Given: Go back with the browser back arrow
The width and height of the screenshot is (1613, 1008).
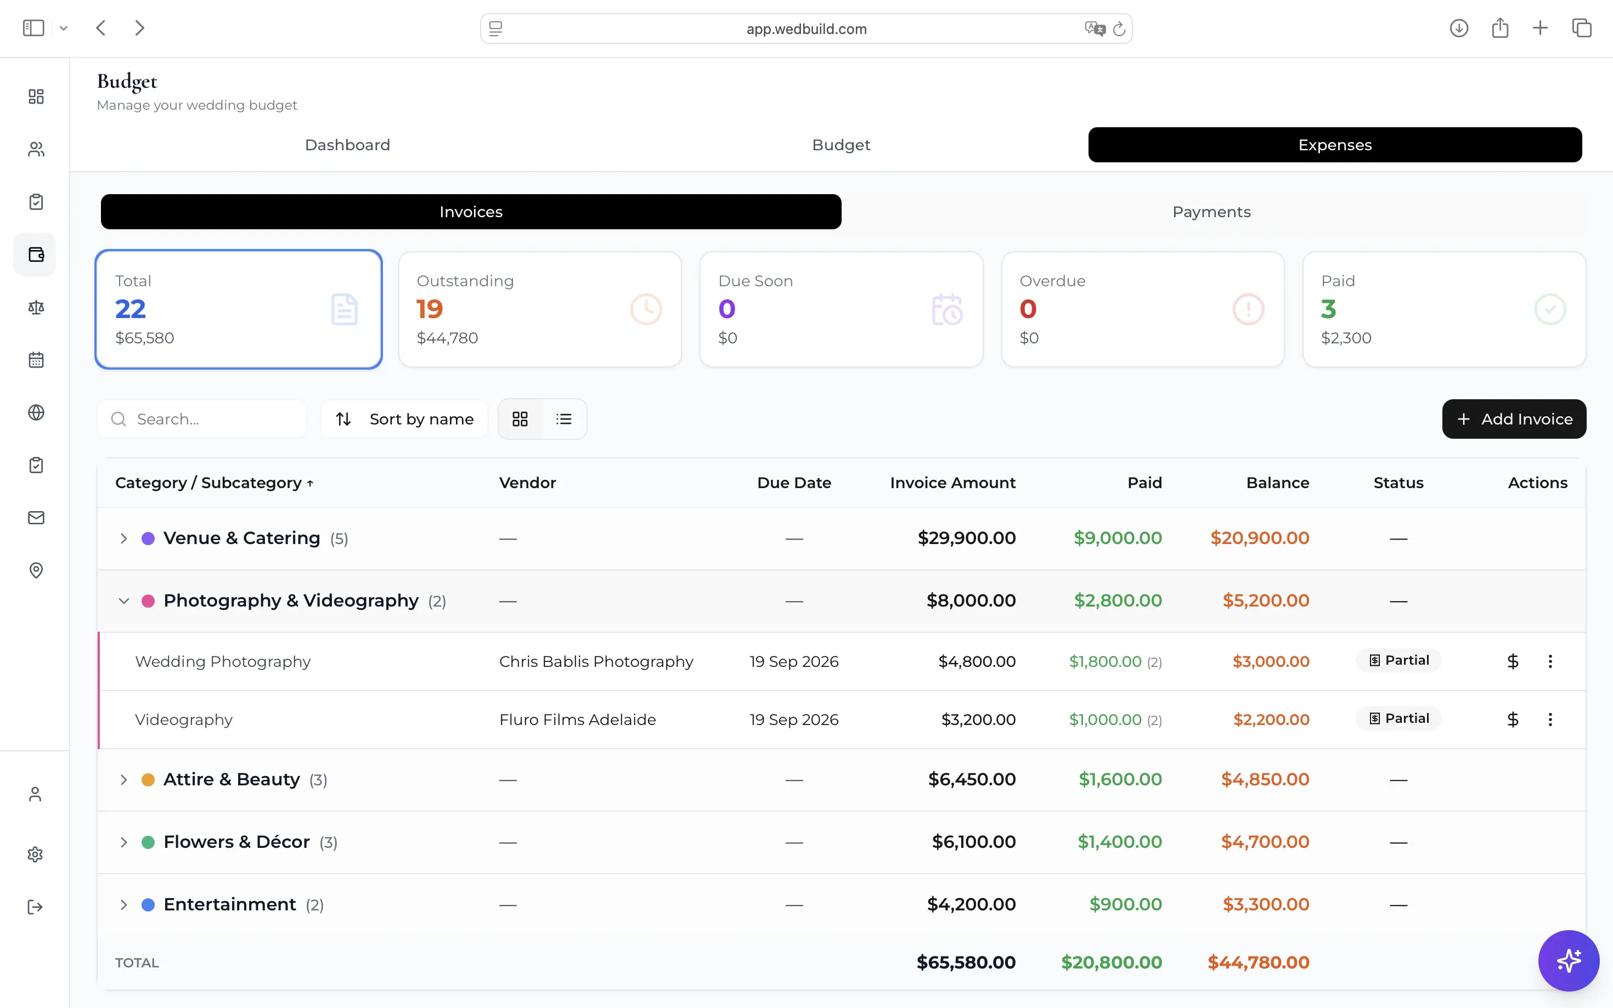Looking at the screenshot, I should pyautogui.click(x=101, y=28).
